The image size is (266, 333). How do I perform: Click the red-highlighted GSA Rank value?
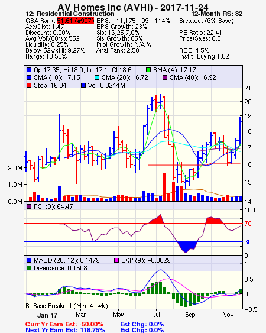[x=76, y=21]
